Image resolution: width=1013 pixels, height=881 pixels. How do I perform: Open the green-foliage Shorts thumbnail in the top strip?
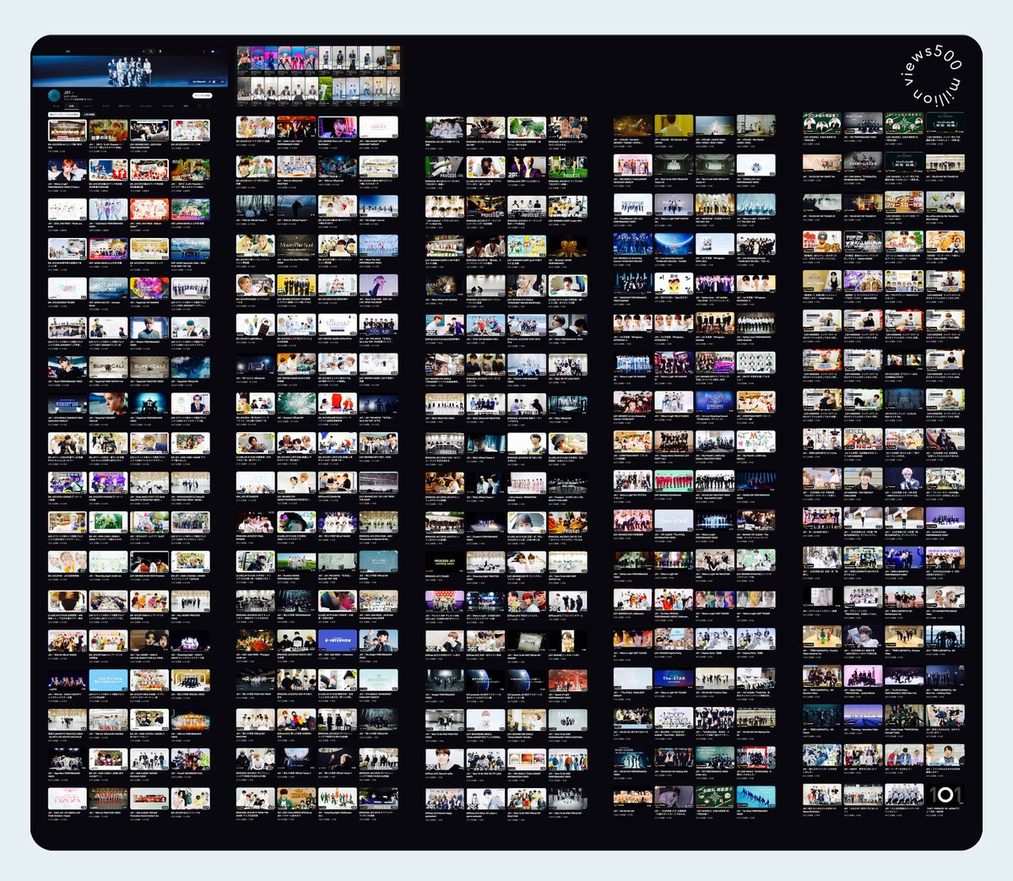point(326,89)
